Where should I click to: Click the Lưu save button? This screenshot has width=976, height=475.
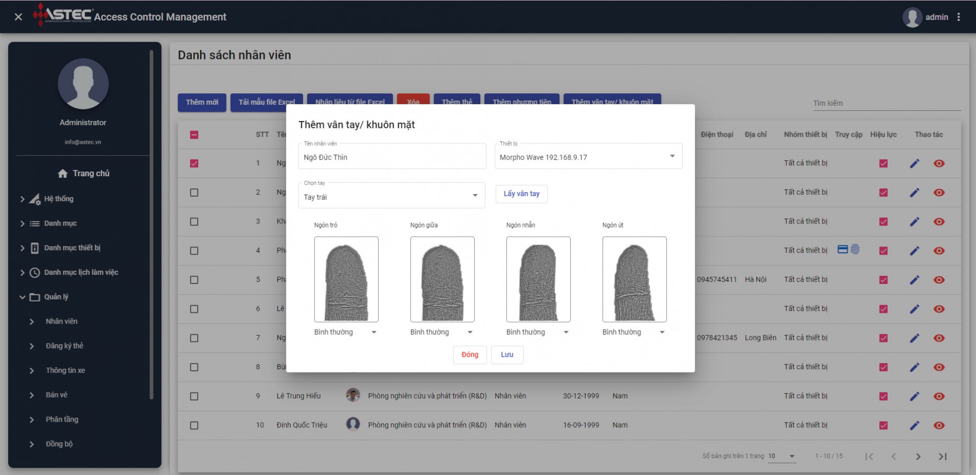click(507, 355)
